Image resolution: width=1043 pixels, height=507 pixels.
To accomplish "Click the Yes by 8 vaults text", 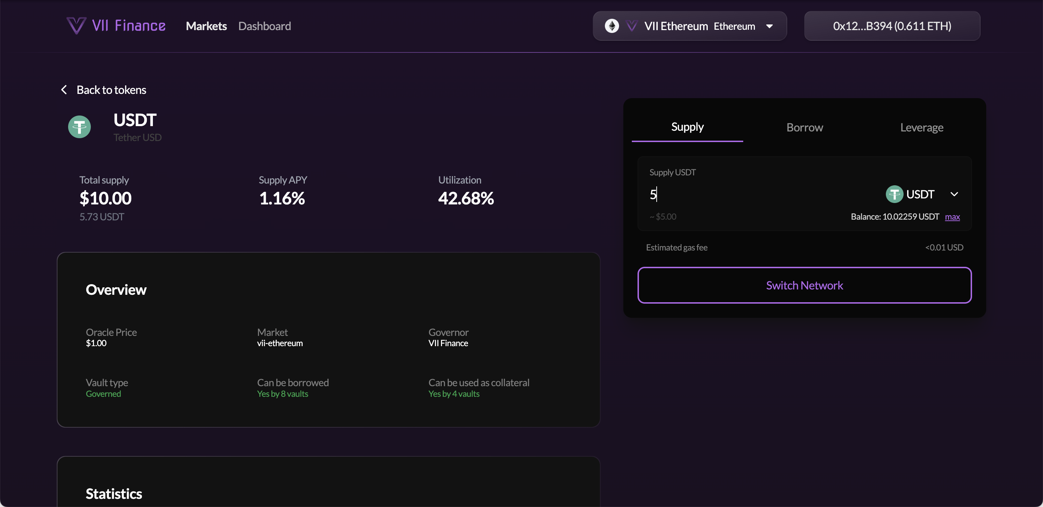I will coord(283,393).
